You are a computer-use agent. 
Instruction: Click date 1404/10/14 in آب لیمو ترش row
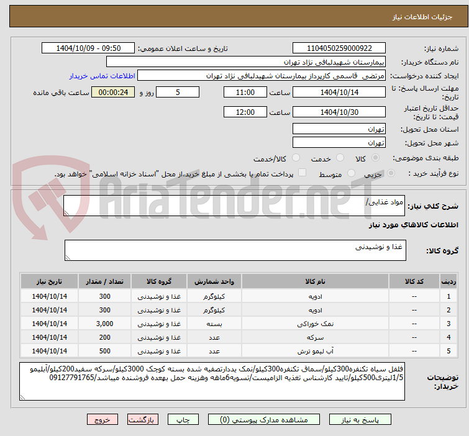point(49,351)
